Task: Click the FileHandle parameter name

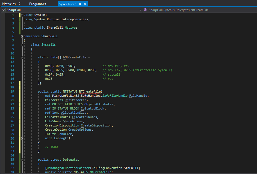Action: pos(138,96)
